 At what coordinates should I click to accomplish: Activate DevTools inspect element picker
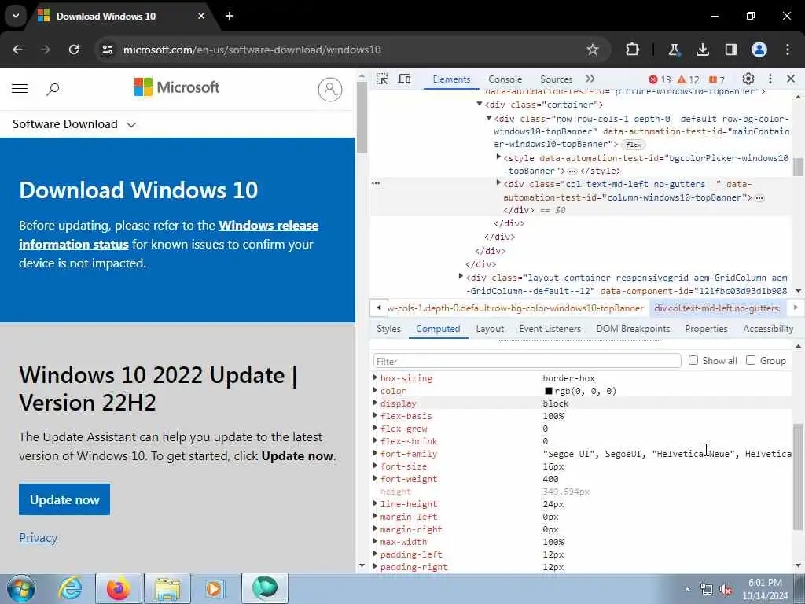tap(382, 79)
